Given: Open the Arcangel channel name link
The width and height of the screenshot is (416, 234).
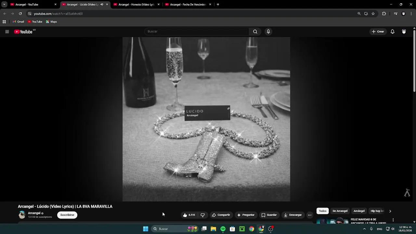Looking at the screenshot, I should 34,213.
